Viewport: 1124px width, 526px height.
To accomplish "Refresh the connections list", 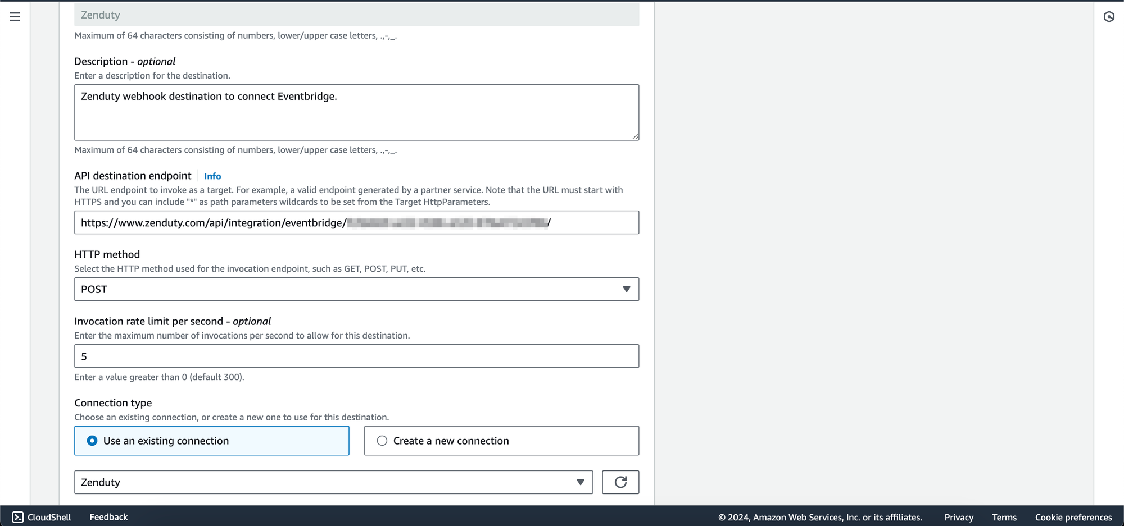I will click(620, 482).
